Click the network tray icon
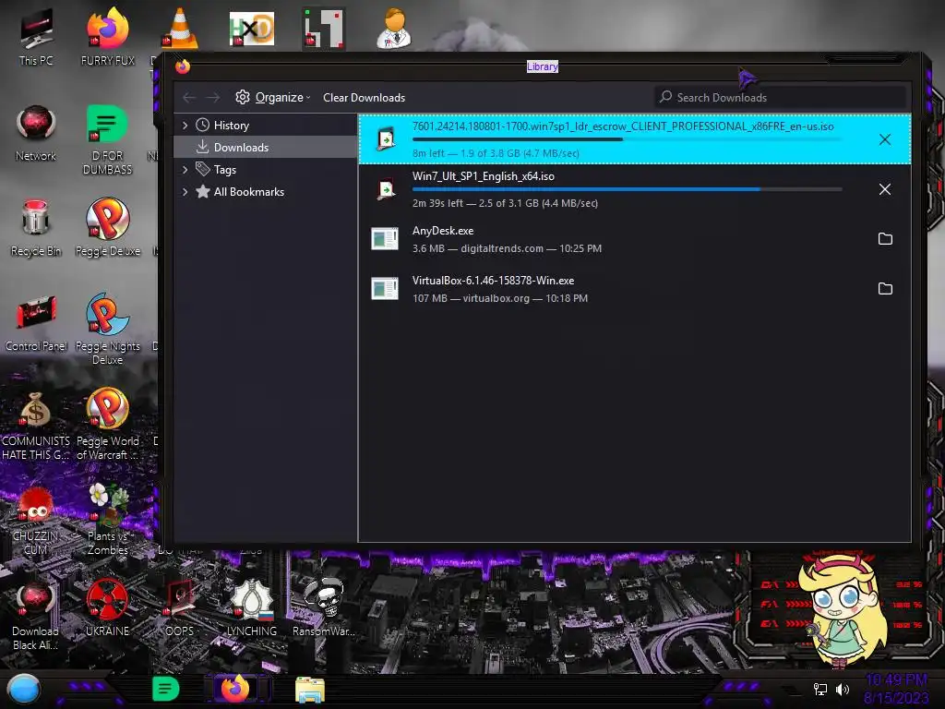 [x=819, y=689]
